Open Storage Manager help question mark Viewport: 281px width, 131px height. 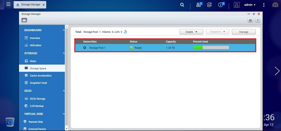pyautogui.click(x=257, y=20)
